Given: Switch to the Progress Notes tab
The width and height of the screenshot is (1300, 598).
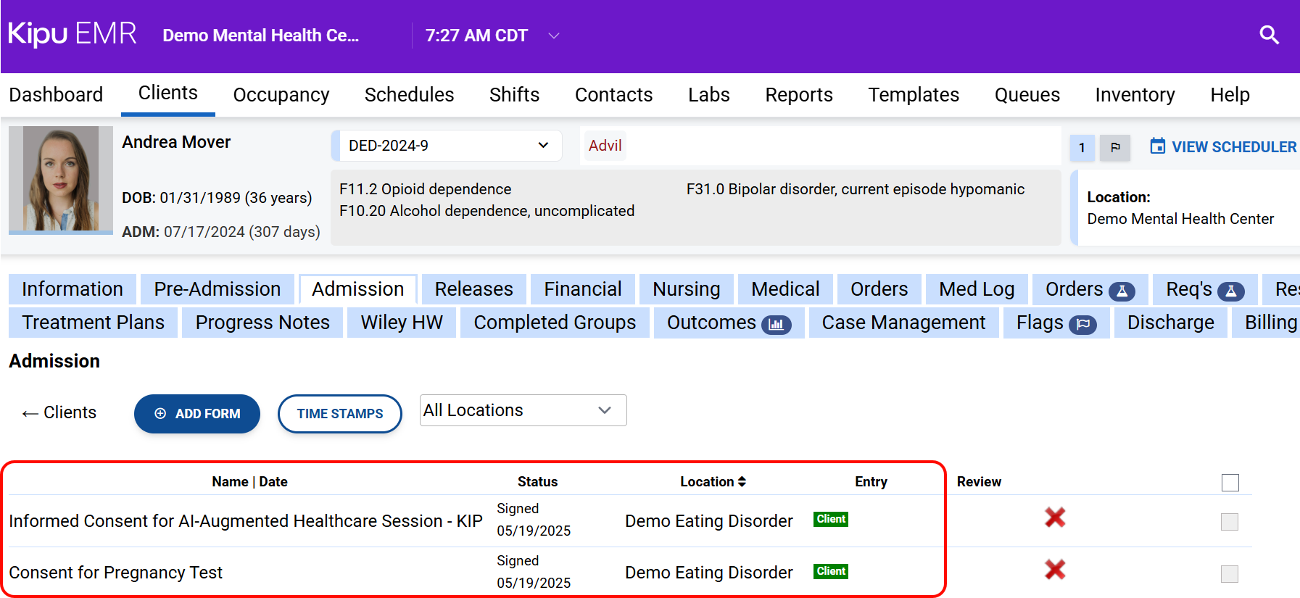Looking at the screenshot, I should pyautogui.click(x=262, y=323).
